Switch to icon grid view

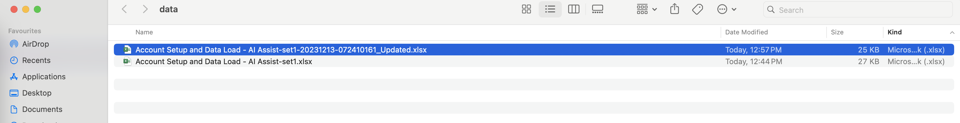pyautogui.click(x=526, y=9)
